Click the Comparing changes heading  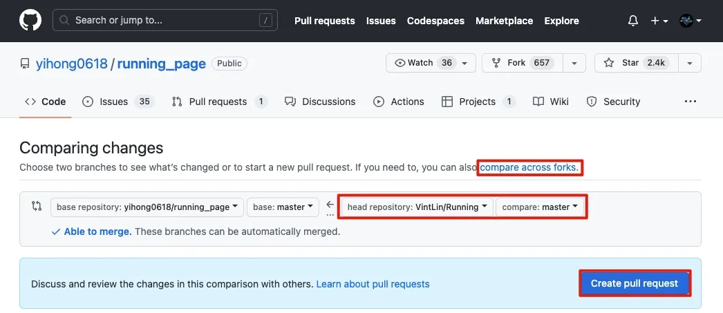click(91, 147)
